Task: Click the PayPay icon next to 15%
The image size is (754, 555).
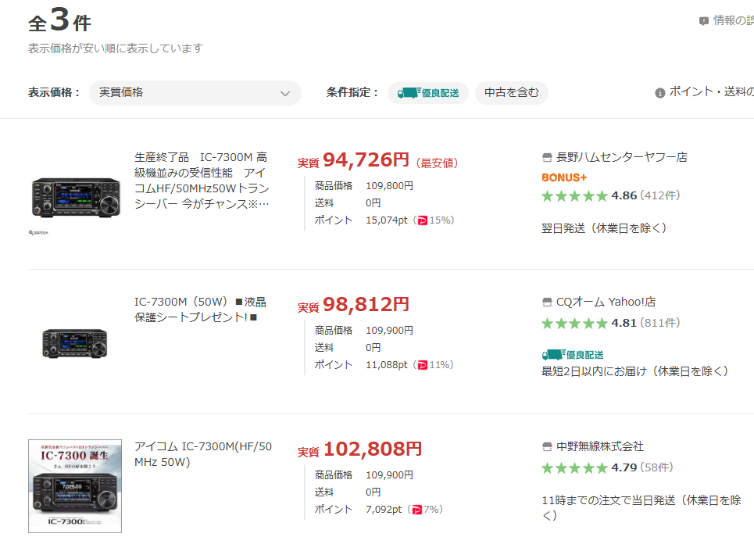Action: click(x=422, y=220)
